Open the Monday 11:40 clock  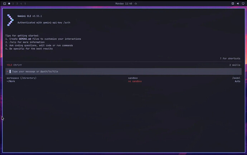point(124,4)
